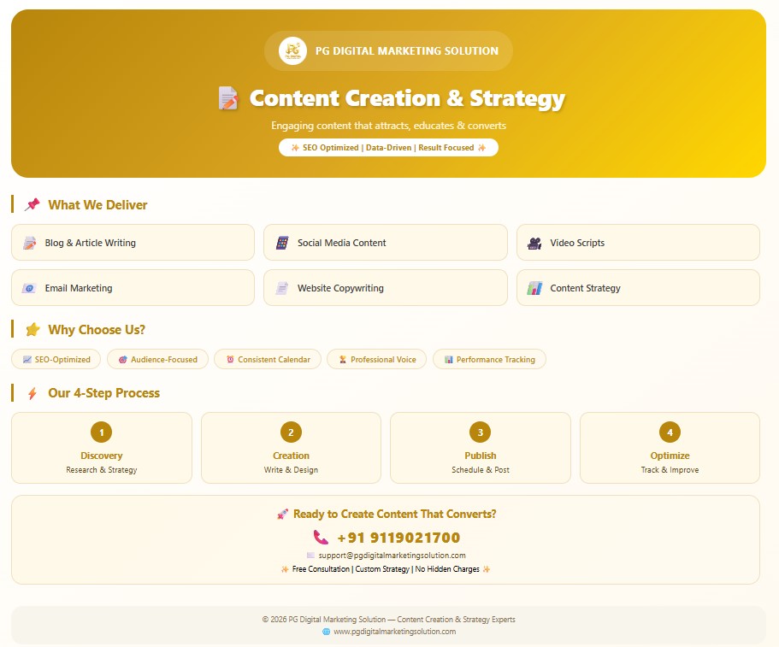The height and width of the screenshot is (647, 779).
Task: Click the Engaging content that attracts tagline
Action: [x=388, y=126]
